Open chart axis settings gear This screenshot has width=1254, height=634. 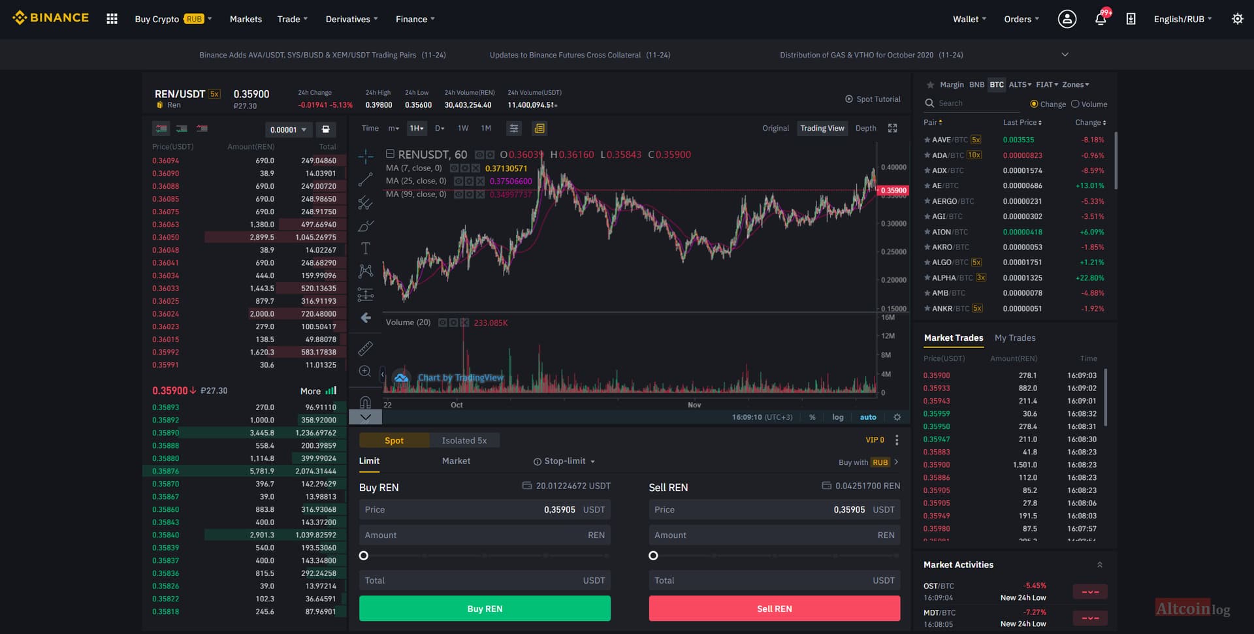click(897, 417)
